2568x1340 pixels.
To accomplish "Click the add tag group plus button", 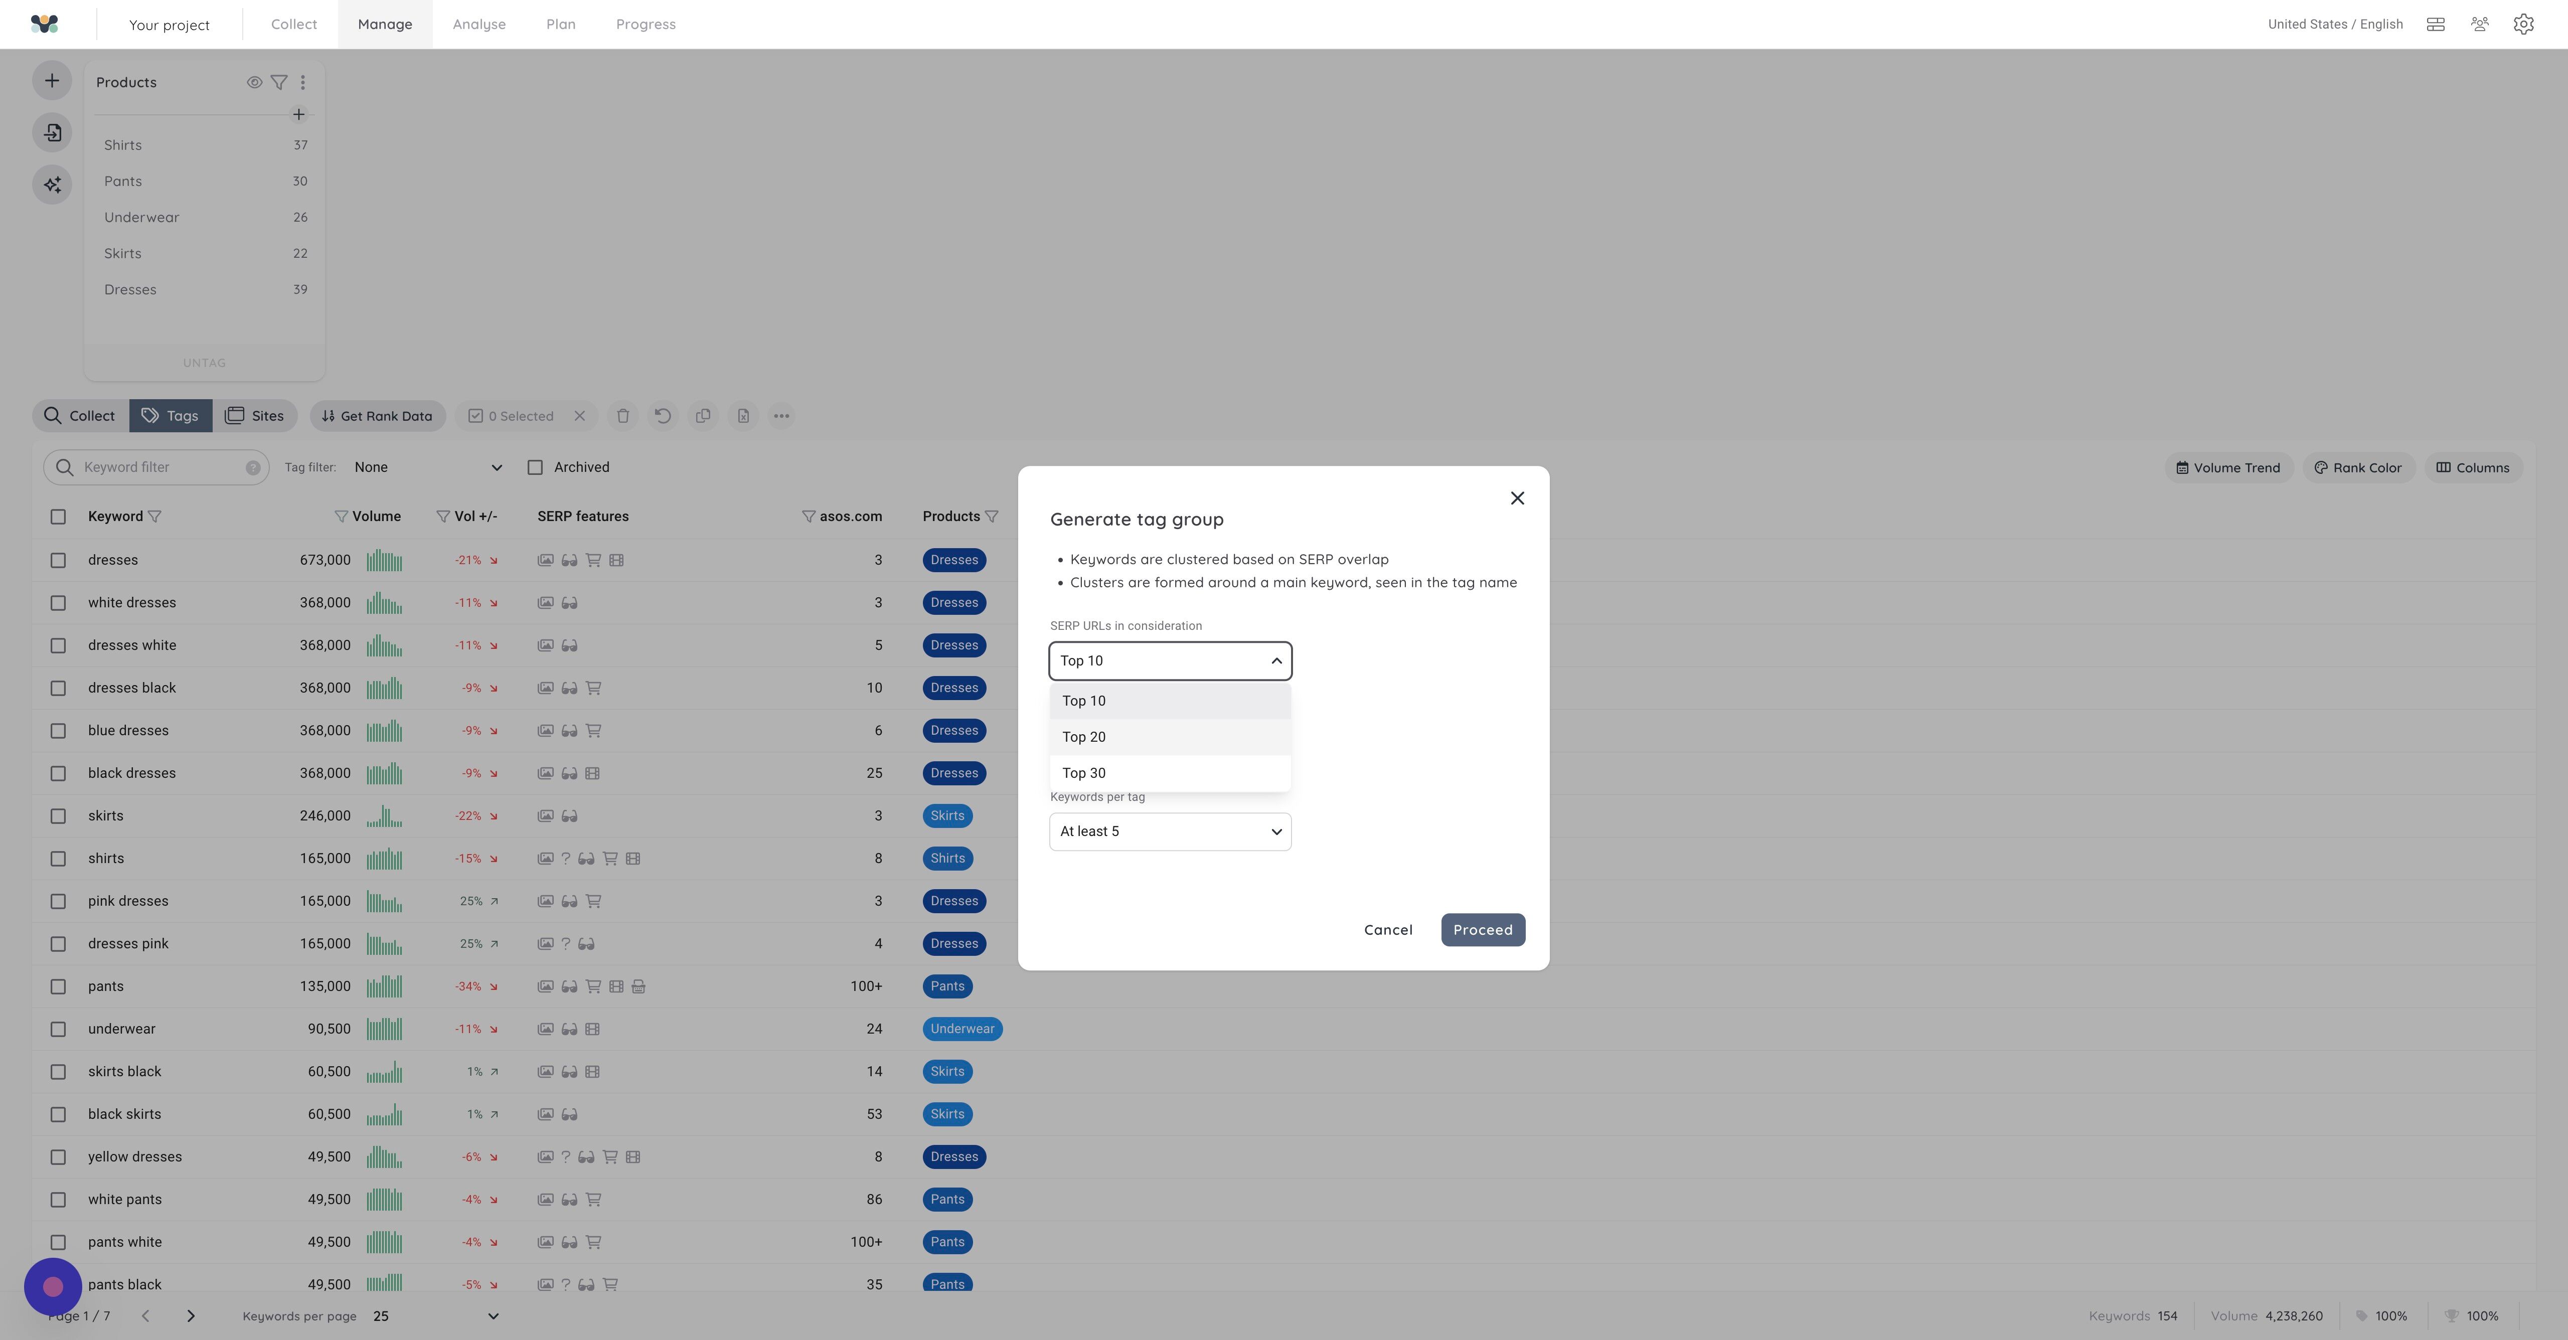I will pyautogui.click(x=52, y=81).
